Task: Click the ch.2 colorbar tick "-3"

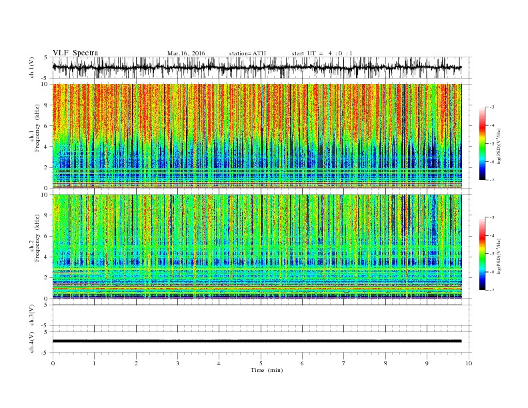Action: (x=492, y=217)
